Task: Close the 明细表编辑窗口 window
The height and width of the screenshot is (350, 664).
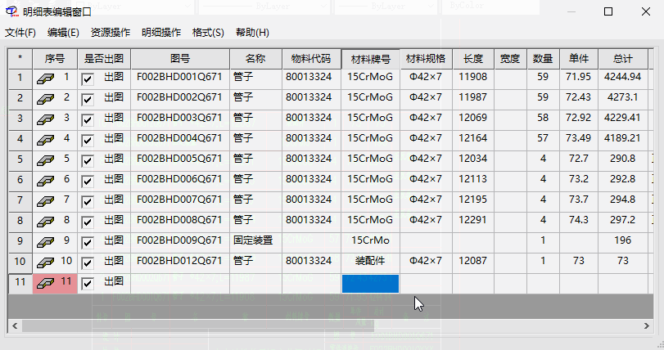Action: (646, 11)
